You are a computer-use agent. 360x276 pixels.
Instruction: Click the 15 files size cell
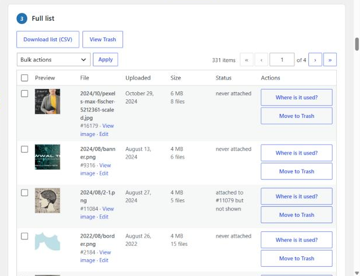click(179, 244)
